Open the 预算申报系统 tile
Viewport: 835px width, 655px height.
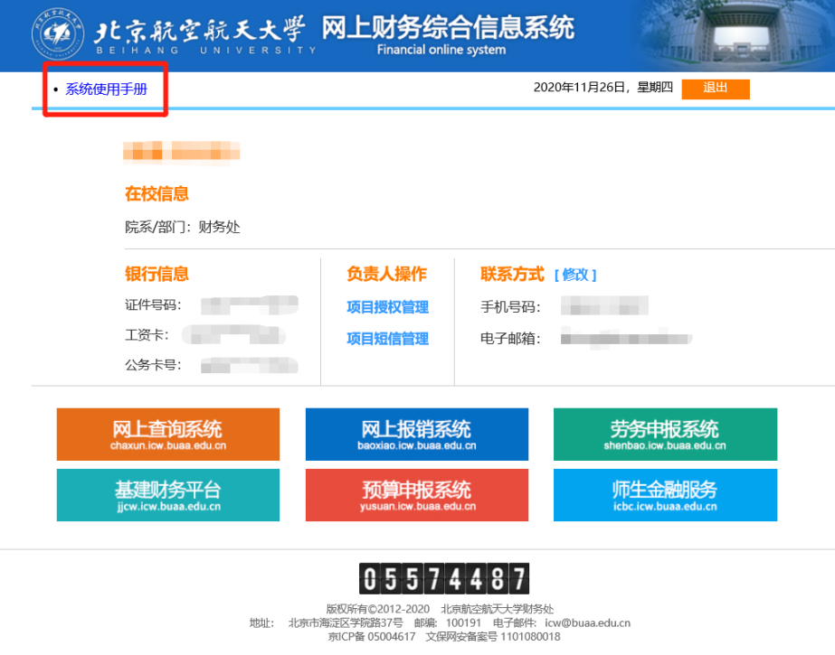click(416, 495)
